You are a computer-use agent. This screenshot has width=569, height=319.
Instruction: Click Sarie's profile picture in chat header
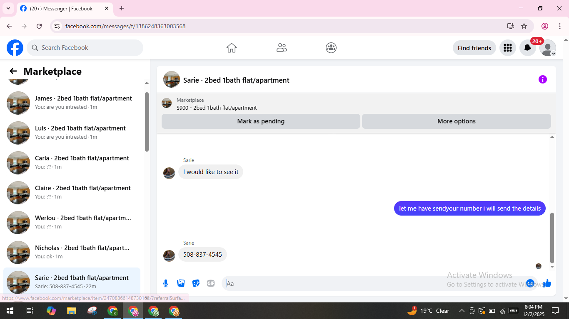172,79
